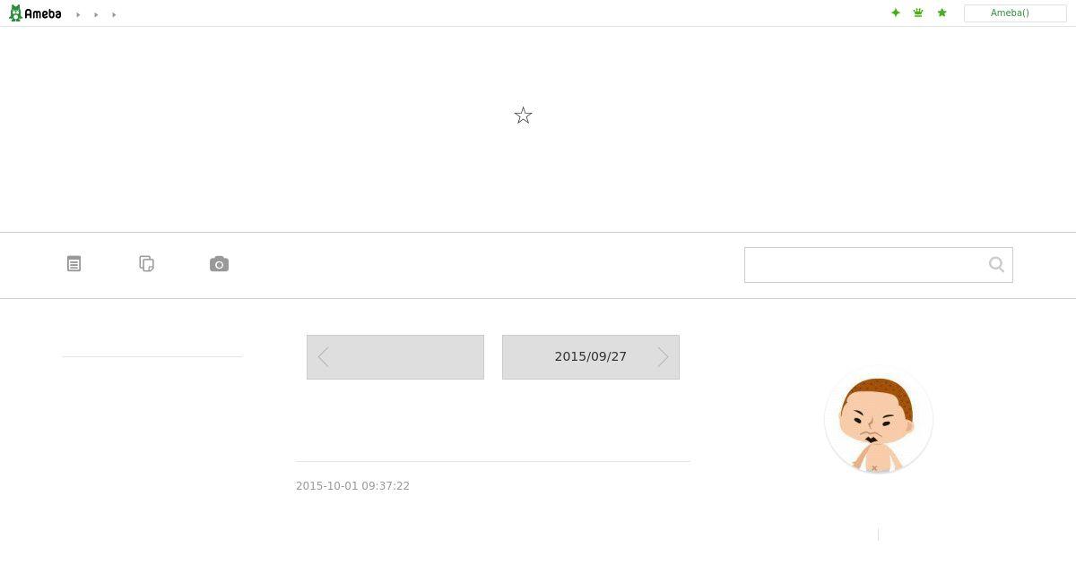Click inside the blog search field
Screen dimensions: 1076x564
[864, 265]
